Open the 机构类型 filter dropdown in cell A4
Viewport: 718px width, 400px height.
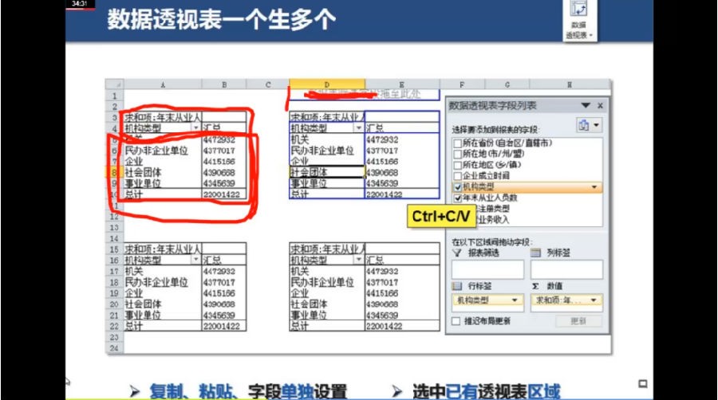point(196,128)
